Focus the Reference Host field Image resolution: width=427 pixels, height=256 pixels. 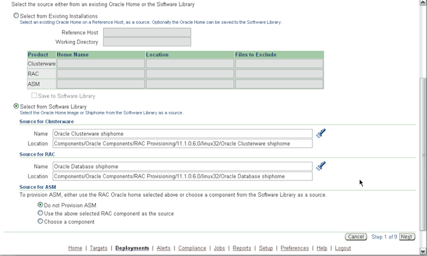pyautogui.click(x=147, y=32)
